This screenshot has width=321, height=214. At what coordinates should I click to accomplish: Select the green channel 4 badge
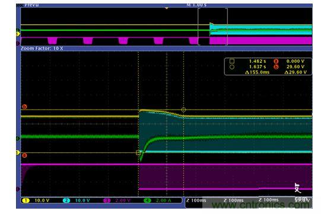pos(147,200)
